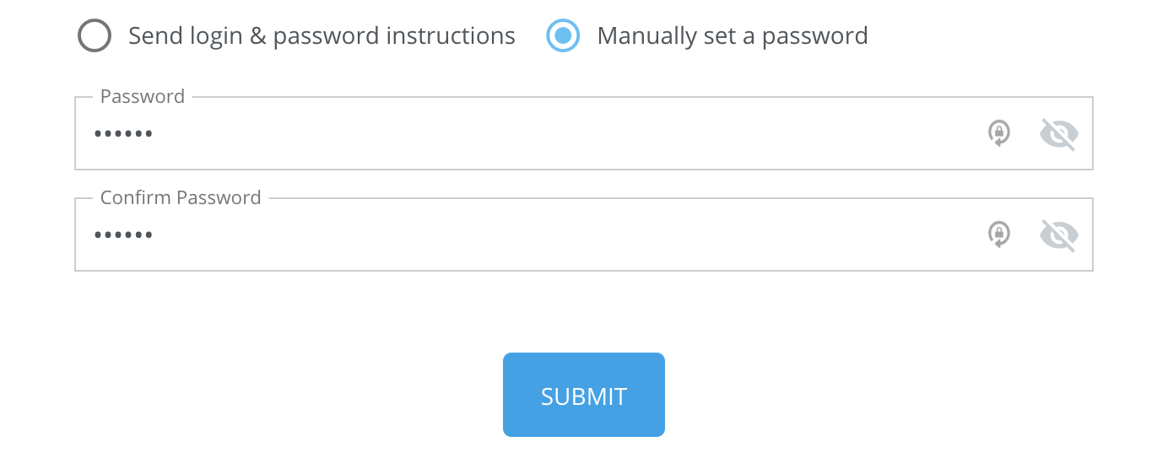Image resolution: width=1168 pixels, height=469 pixels.
Task: Click the 'Manually set a password' label text
Action: click(x=733, y=36)
